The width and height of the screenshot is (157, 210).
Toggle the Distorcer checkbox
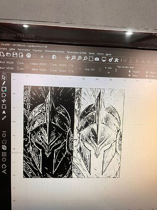click(x=147, y=76)
